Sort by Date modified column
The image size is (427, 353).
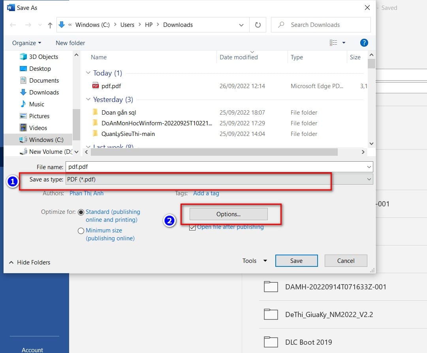pos(239,57)
